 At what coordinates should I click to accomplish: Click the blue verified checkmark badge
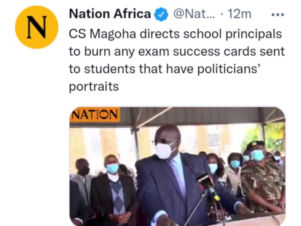(161, 14)
